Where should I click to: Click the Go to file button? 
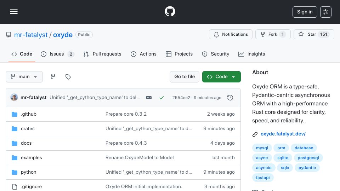(185, 77)
